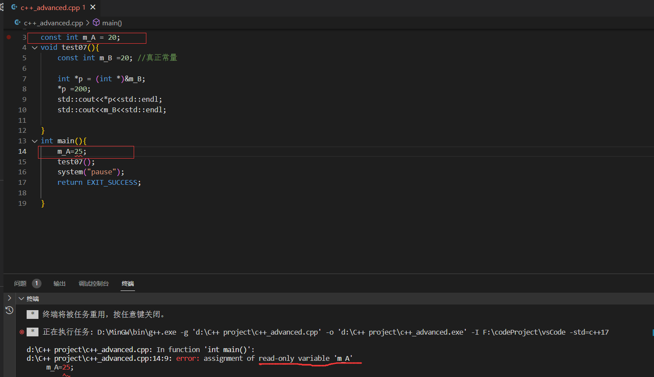The width and height of the screenshot is (654, 377).
Task: Click line number 14 in the gutter
Action: [x=22, y=152]
